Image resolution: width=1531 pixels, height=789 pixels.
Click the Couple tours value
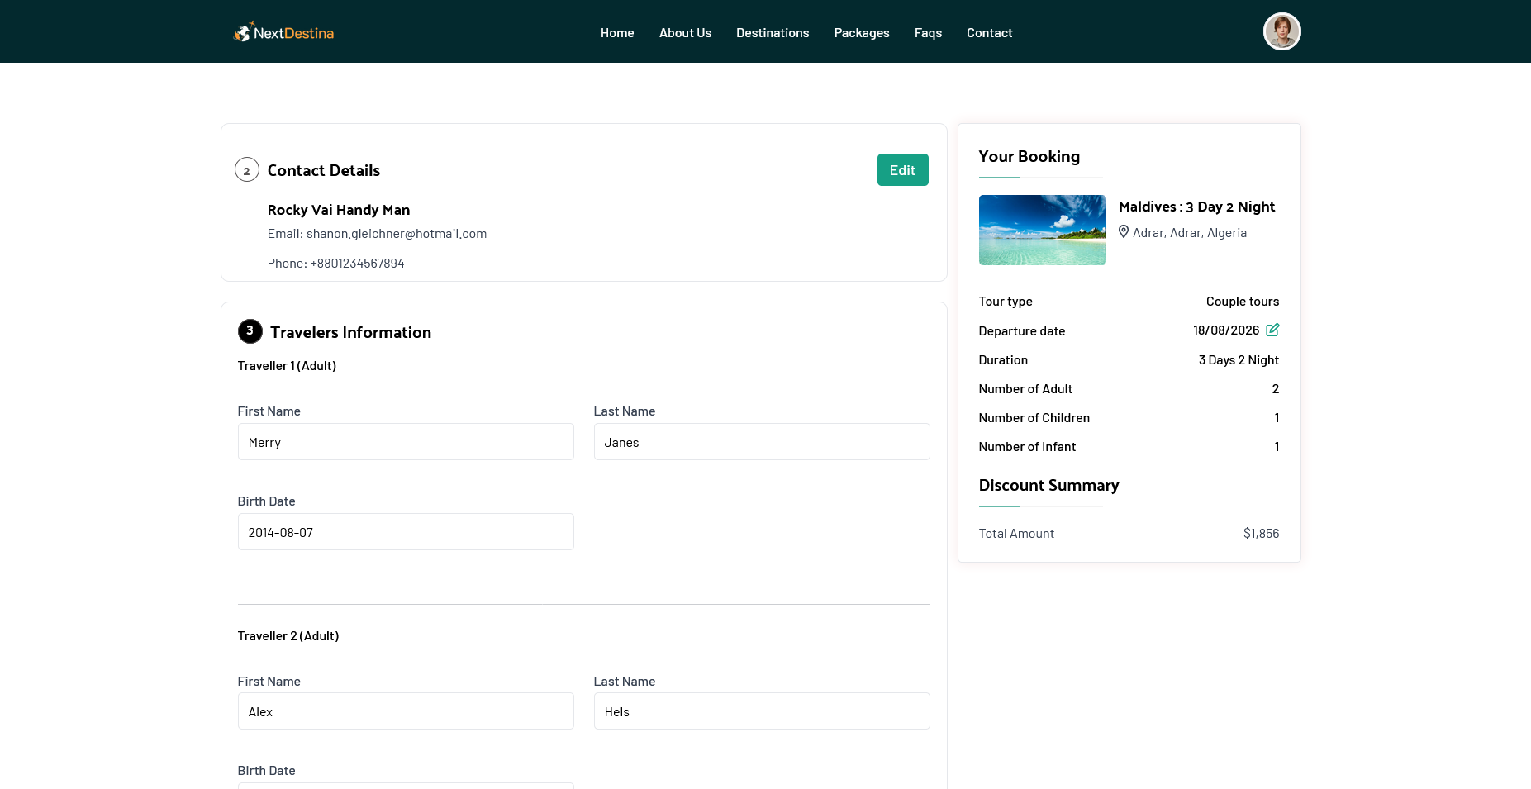1243,302
